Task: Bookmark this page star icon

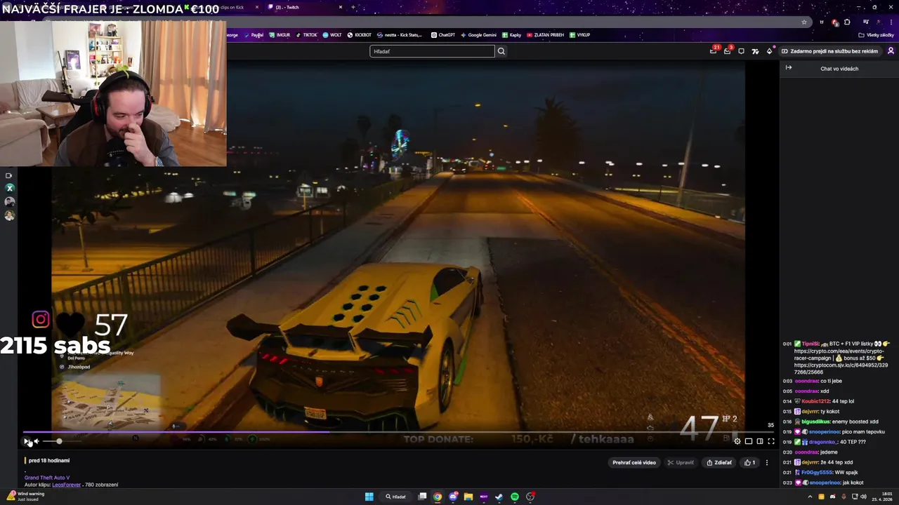Action: click(x=804, y=22)
